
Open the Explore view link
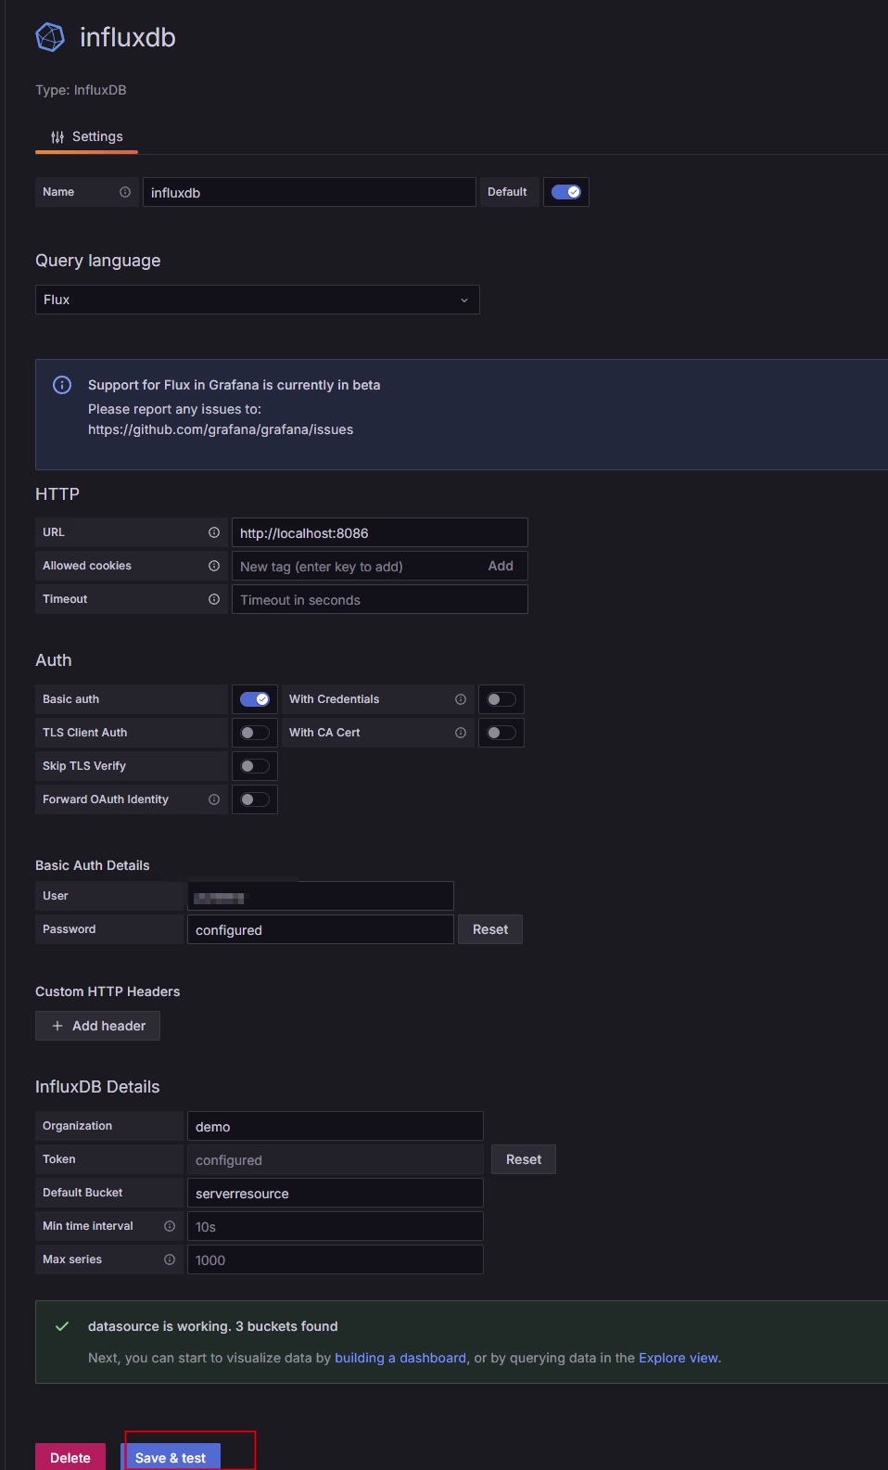point(679,1358)
